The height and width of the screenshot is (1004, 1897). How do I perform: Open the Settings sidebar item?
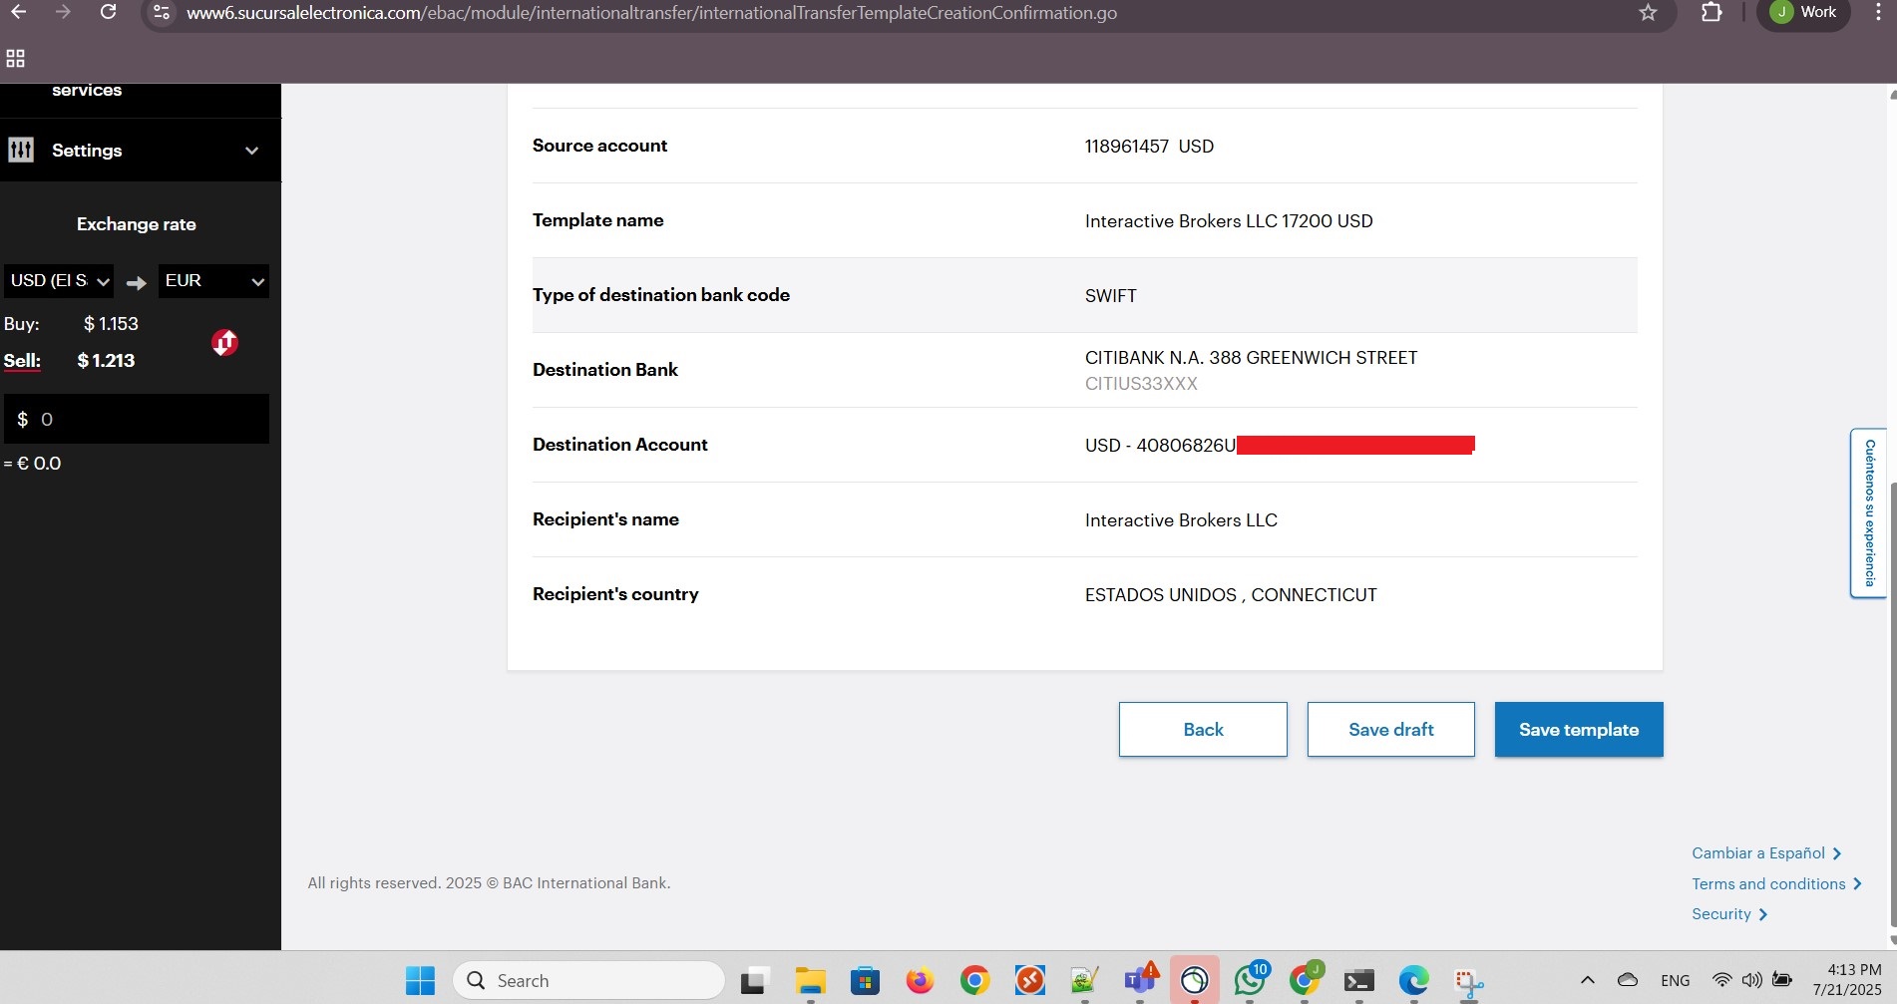tap(141, 151)
